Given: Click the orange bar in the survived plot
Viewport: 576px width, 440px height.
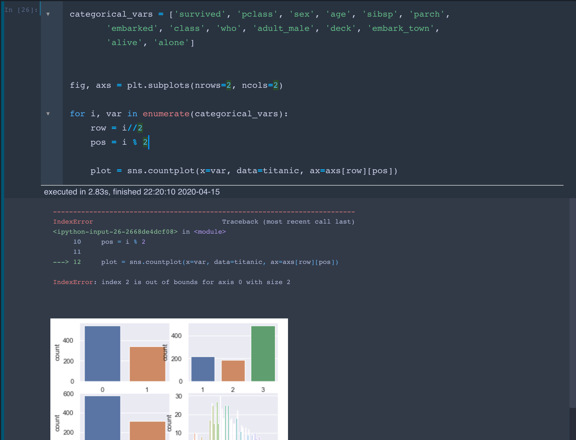Looking at the screenshot, I should (x=147, y=364).
